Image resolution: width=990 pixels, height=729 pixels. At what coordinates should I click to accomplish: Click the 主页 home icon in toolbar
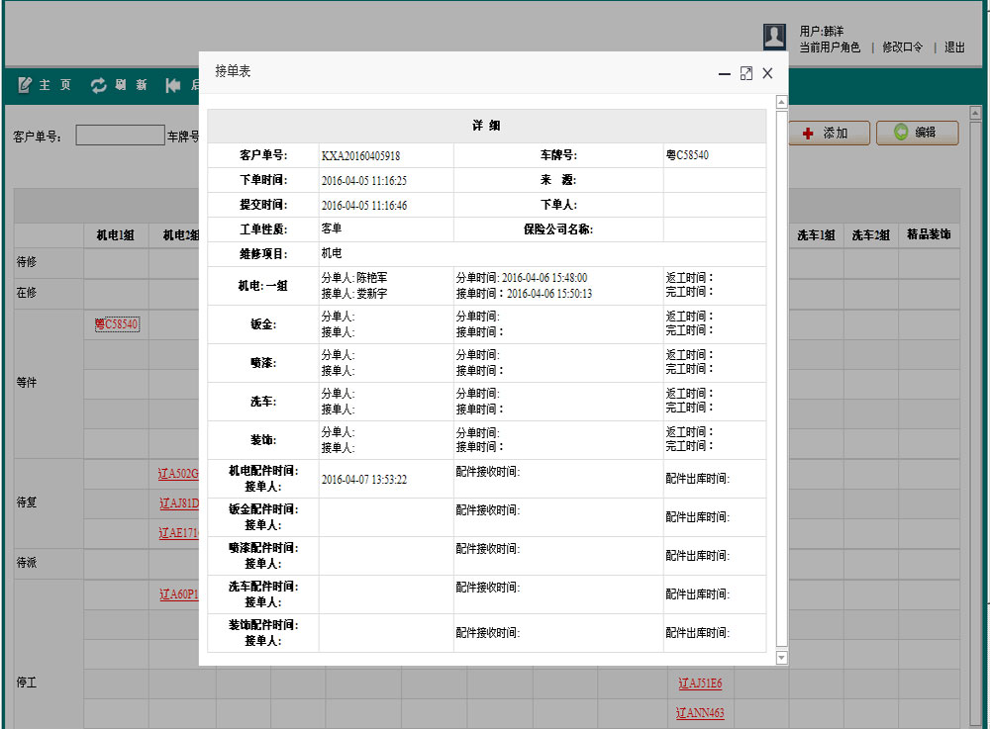26,85
